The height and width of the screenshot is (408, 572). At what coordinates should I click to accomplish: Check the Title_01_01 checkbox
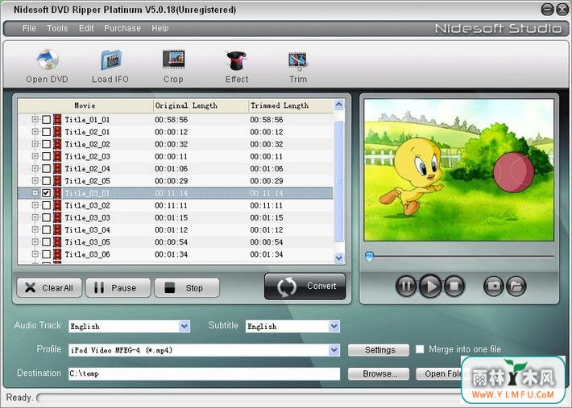click(x=47, y=119)
